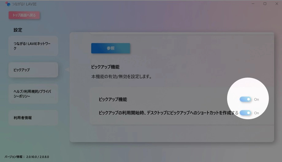This screenshot has height=162, width=282.
Task: Click the つながる! LAVIE app logo icon
Action: point(8,4)
